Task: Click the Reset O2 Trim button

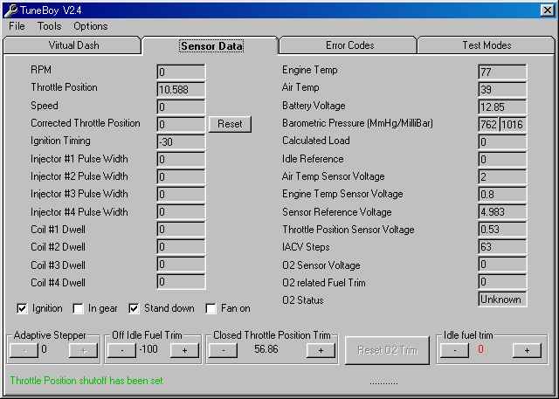Action: pos(388,351)
